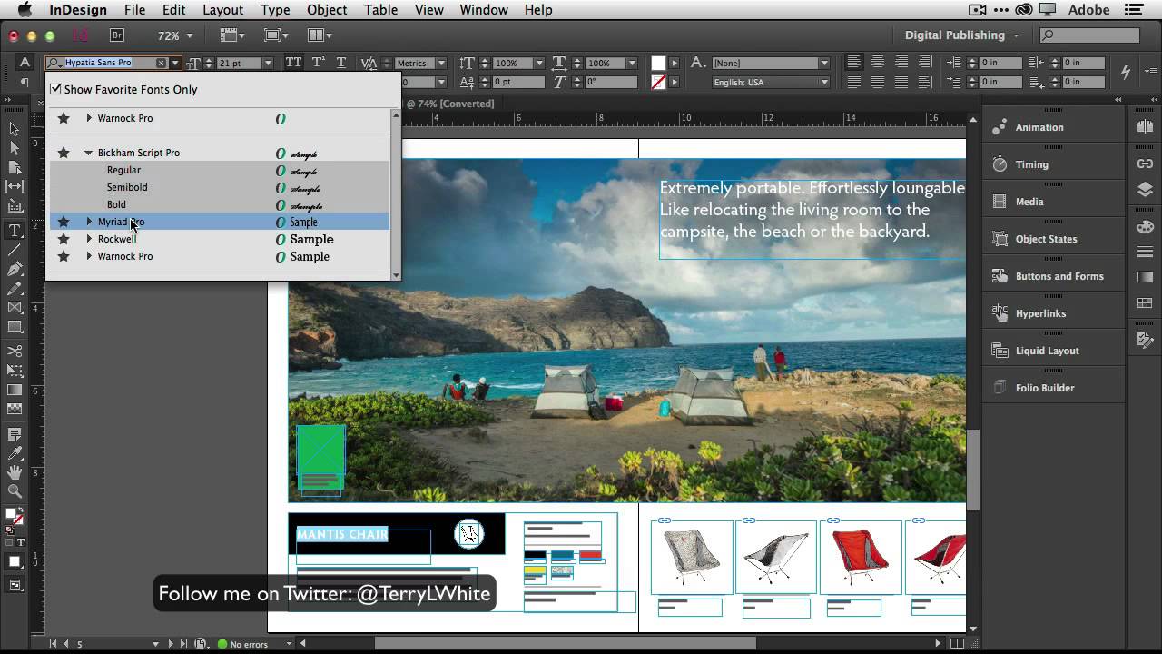This screenshot has width=1162, height=654.
Task: Toggle favorite star for Rockwell font
Action: point(64,239)
